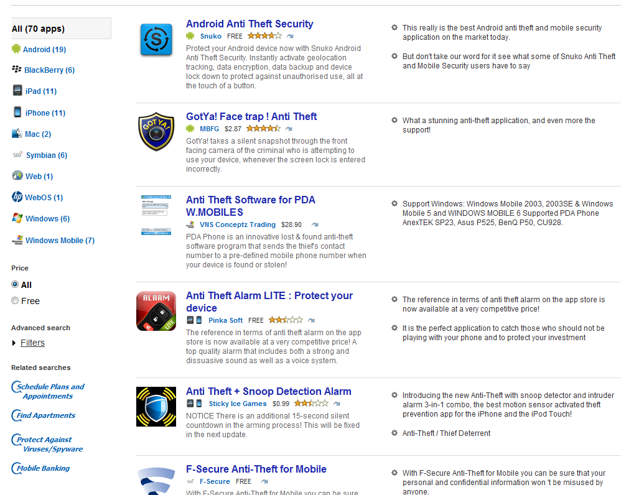634x495 pixels.
Task: Open Anti Theft Alarm LITE title link
Action: (269, 302)
